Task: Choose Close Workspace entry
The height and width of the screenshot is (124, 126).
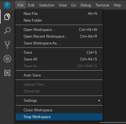Action: [x=59, y=110]
